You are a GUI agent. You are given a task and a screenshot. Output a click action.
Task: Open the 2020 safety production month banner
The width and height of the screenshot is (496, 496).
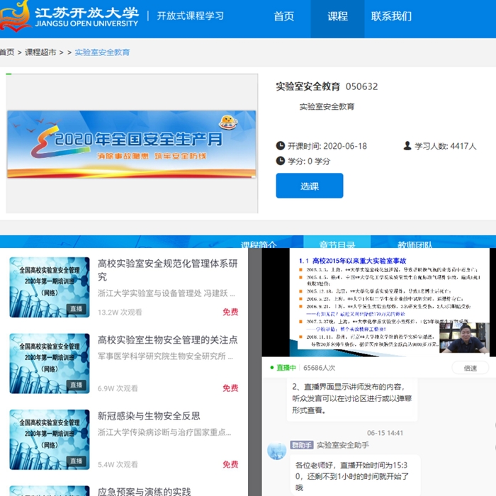coord(132,144)
